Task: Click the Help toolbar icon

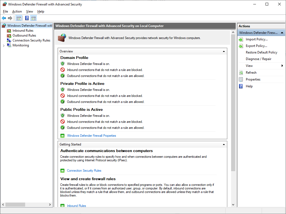Action: click(26, 18)
